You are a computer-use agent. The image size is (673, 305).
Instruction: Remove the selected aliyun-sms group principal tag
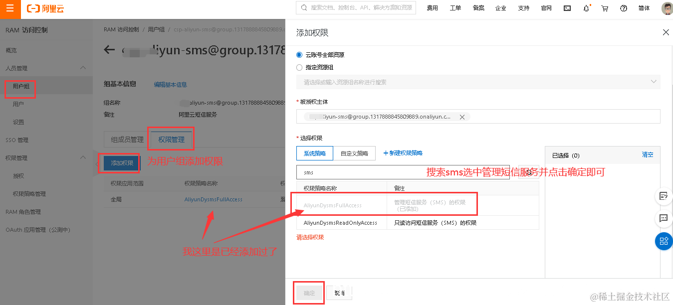click(462, 117)
